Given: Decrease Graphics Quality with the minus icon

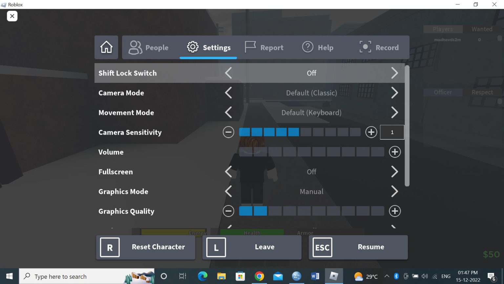Looking at the screenshot, I should (228, 211).
